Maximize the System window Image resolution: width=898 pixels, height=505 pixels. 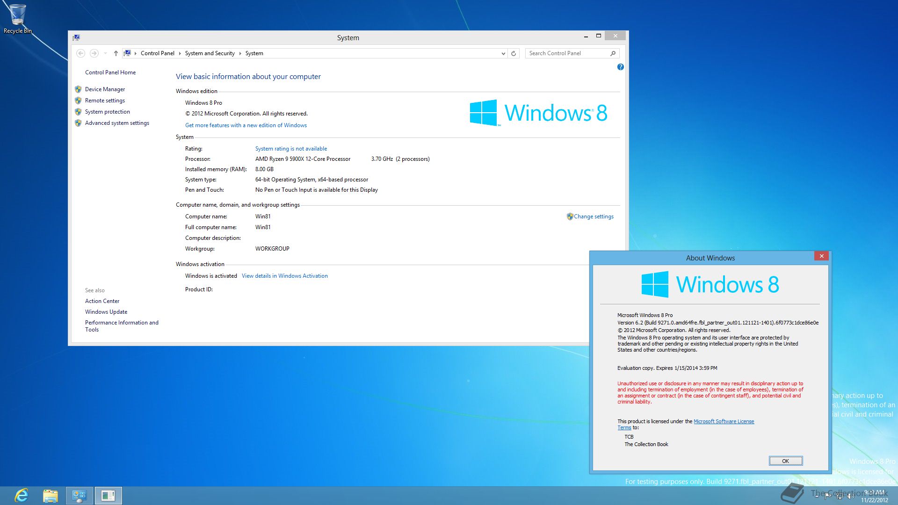click(x=598, y=36)
